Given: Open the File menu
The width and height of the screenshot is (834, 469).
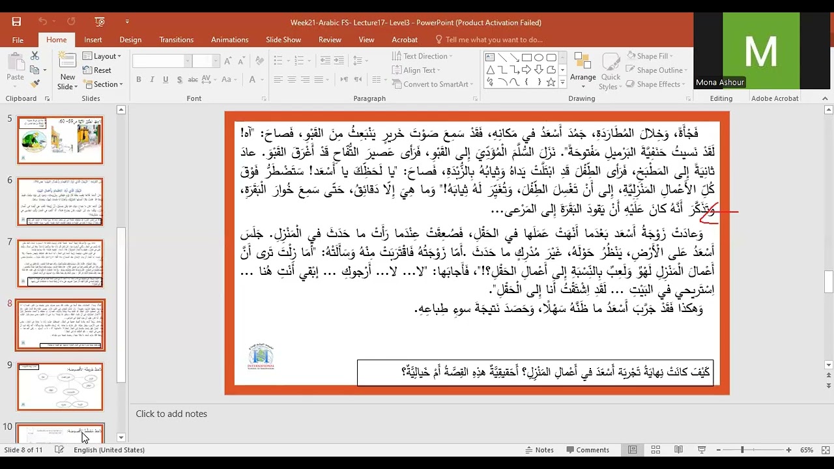Looking at the screenshot, I should point(18,40).
